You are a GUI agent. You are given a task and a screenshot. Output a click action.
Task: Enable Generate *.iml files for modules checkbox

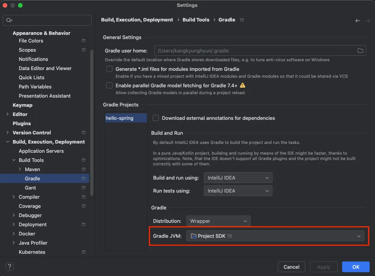[109, 69]
